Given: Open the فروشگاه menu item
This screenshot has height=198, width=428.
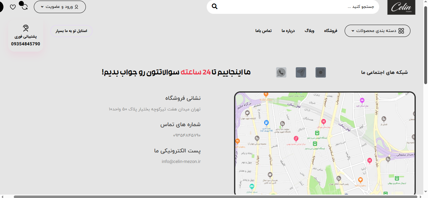Looking at the screenshot, I should point(331,31).
